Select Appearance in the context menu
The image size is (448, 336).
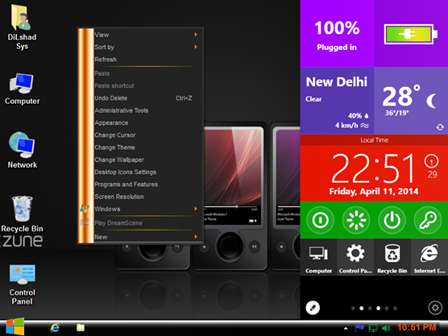point(146,122)
